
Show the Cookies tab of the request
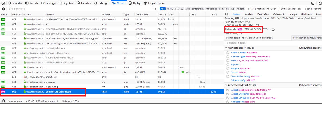click(249, 14)
